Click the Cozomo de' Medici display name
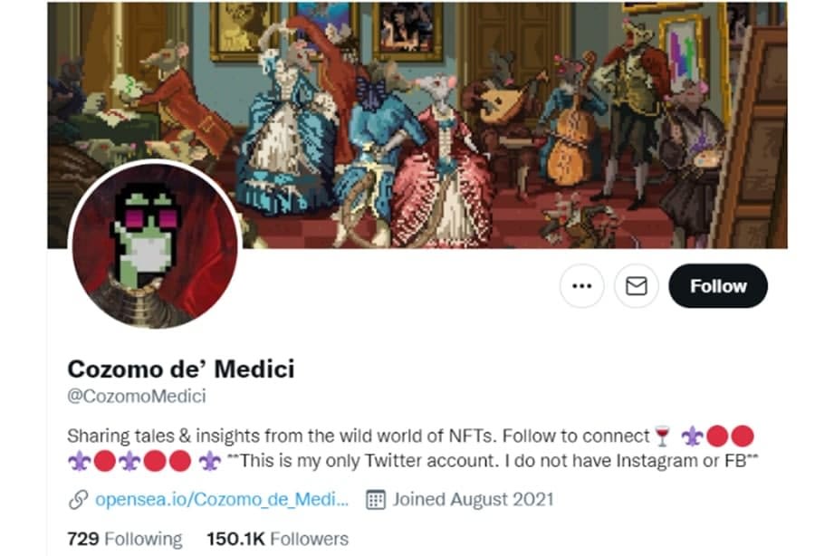 tap(181, 369)
